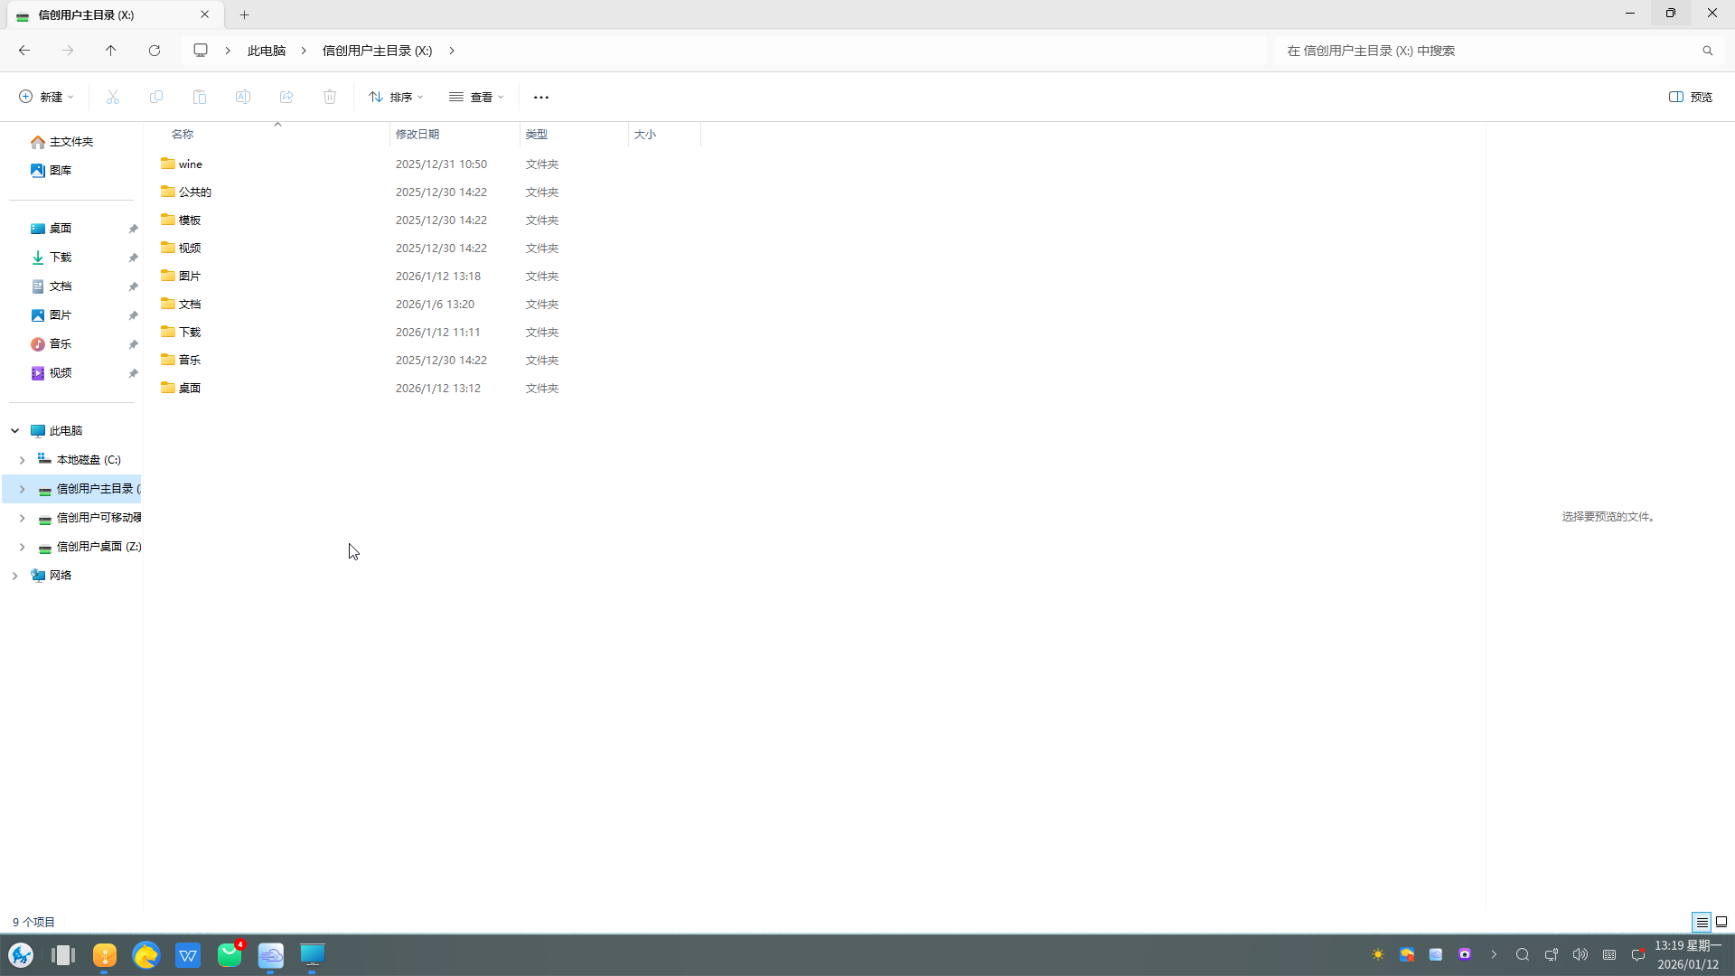
Task: Click 此电脑 in the breadcrumb path
Action: tap(266, 50)
